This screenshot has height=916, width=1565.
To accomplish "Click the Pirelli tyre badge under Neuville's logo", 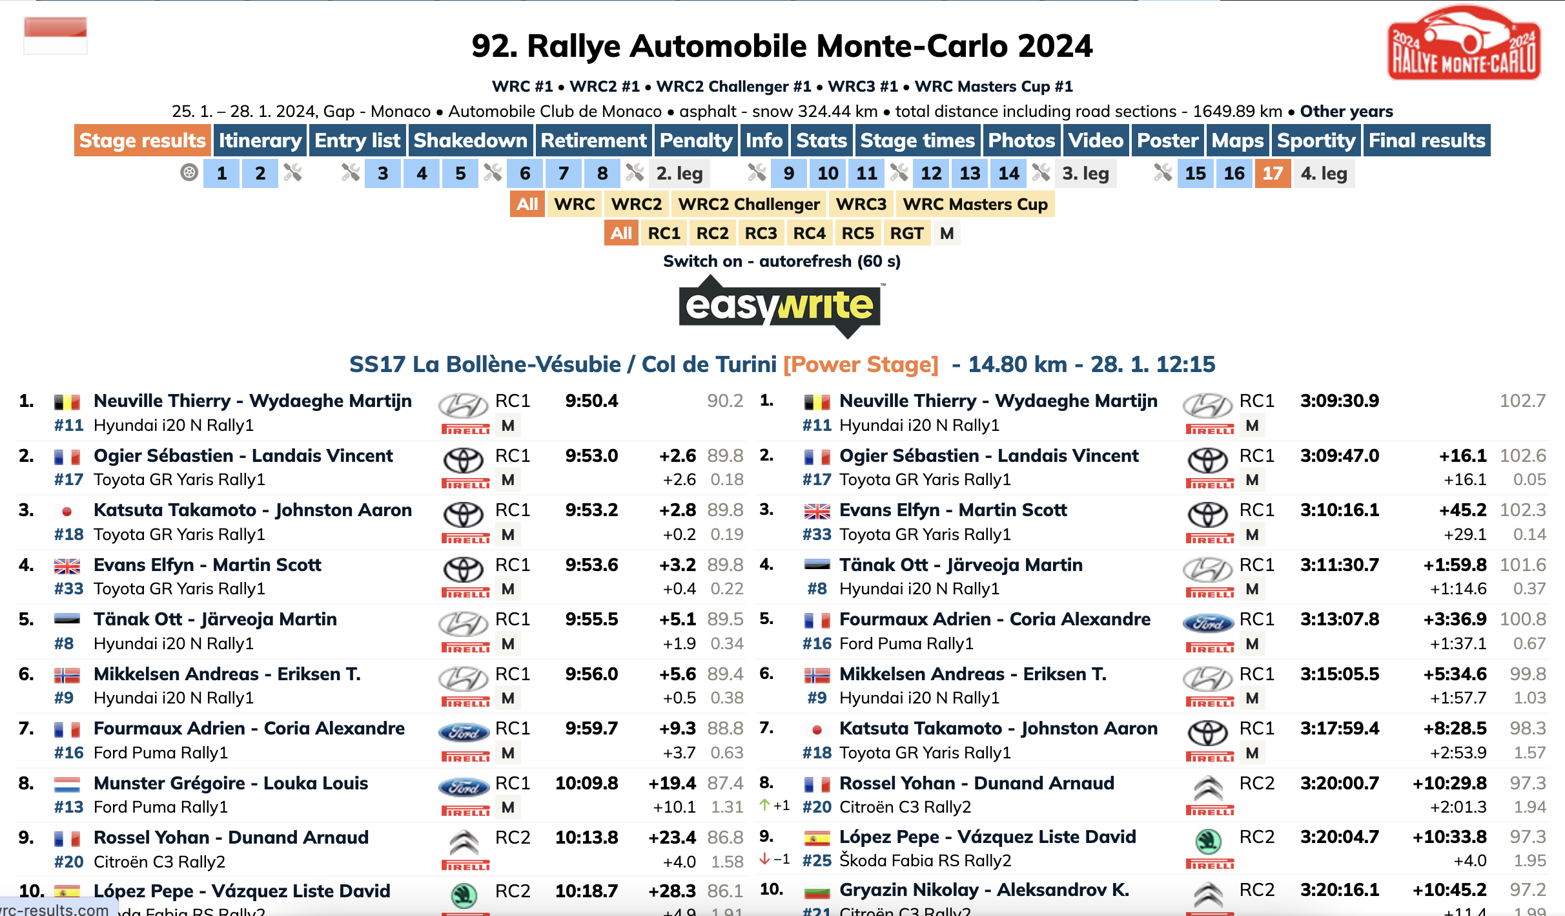I will click(465, 429).
